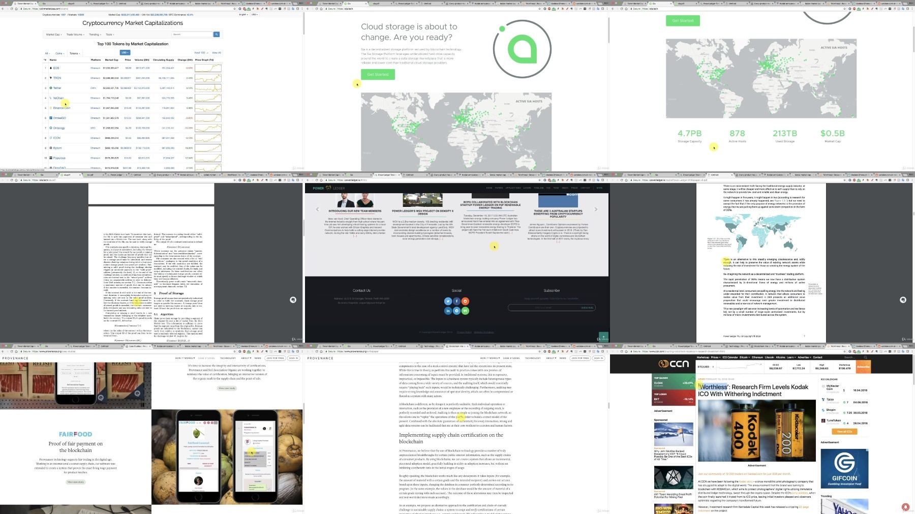Open the Tools dropdown on CoinMarketCap

109,35
